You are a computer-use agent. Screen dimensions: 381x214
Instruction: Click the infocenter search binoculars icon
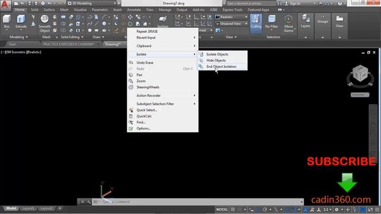tap(280, 4)
